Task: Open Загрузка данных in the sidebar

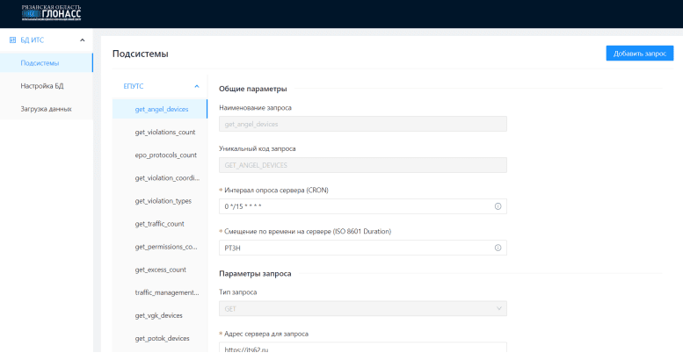Action: [x=46, y=109]
